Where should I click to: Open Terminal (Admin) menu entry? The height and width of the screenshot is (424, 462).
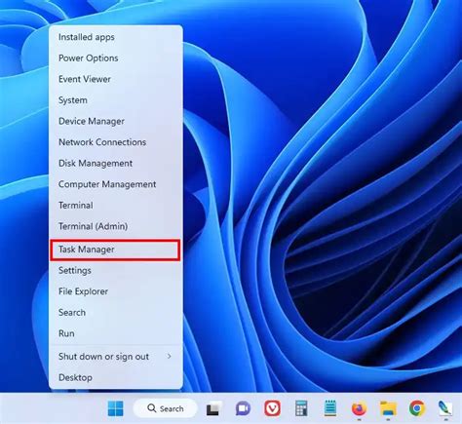[x=116, y=226]
